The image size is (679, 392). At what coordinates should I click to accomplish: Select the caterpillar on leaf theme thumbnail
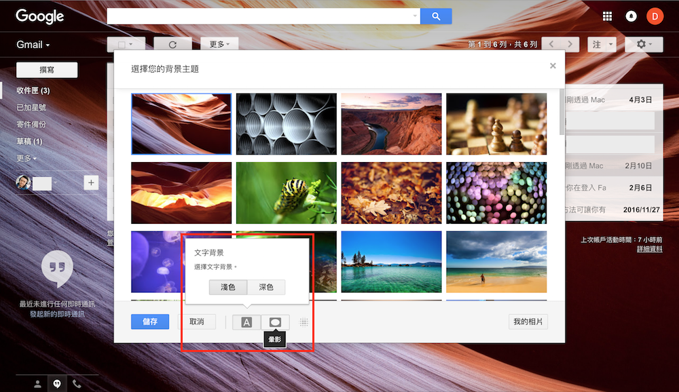287,193
